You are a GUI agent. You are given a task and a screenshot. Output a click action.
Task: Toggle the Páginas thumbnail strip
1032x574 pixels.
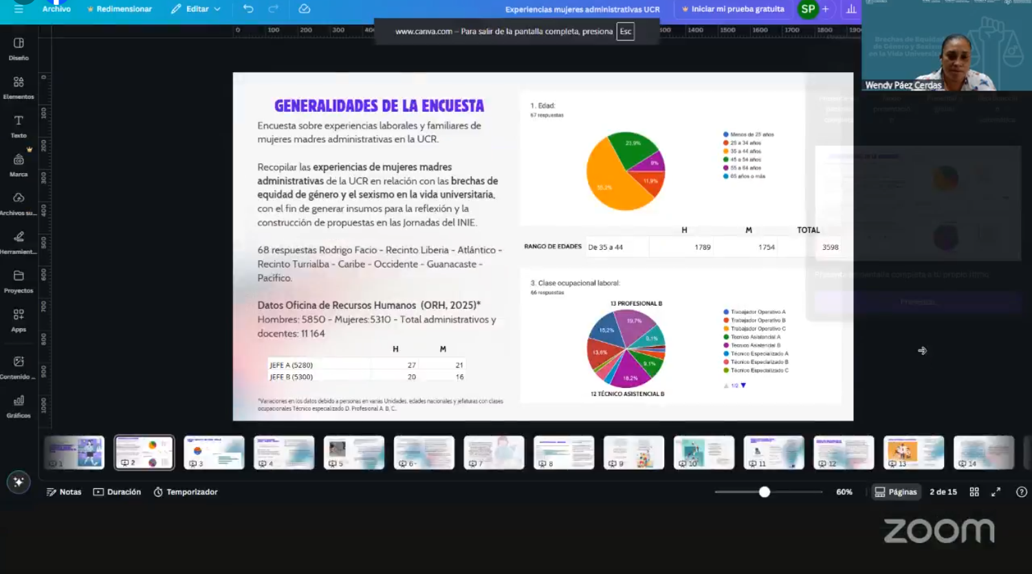[895, 492]
